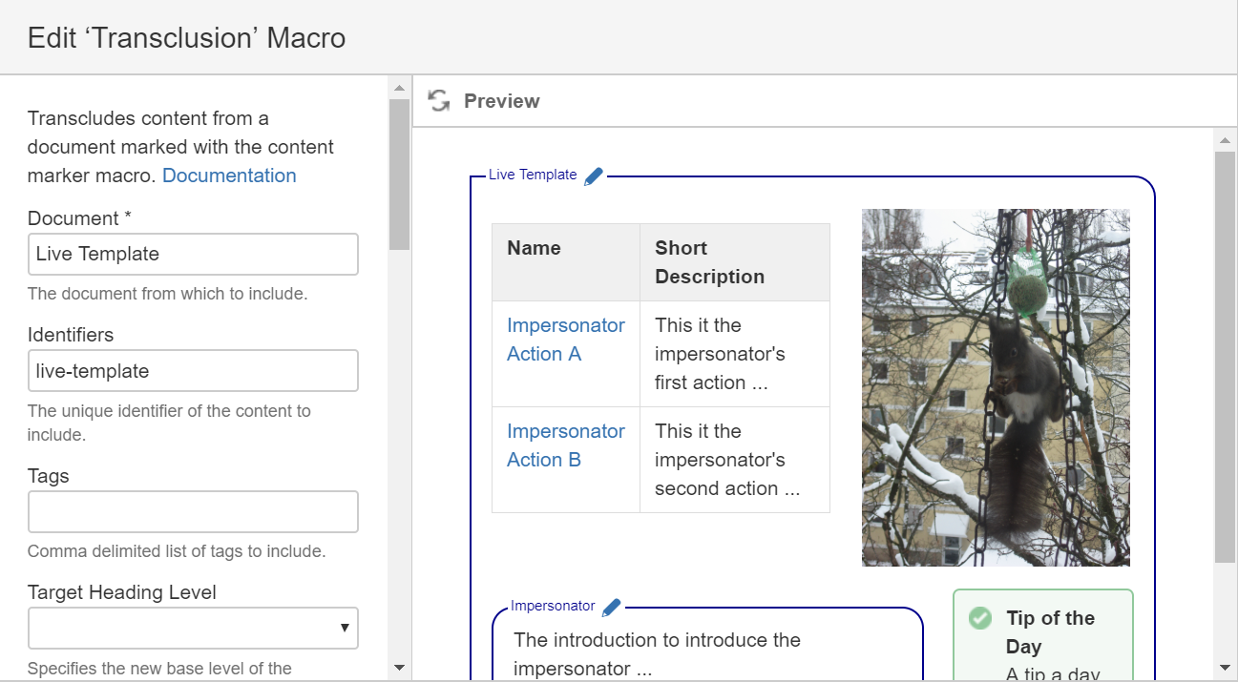
Task: Click the Name column header
Action: tap(534, 248)
